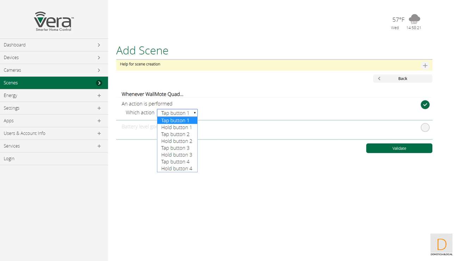Click the Scenes arrow circle icon
Image resolution: width=458 pixels, height=261 pixels.
pos(99,83)
